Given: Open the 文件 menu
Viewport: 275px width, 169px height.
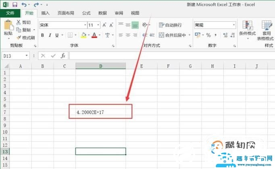Looking at the screenshot, I should (x=10, y=13).
